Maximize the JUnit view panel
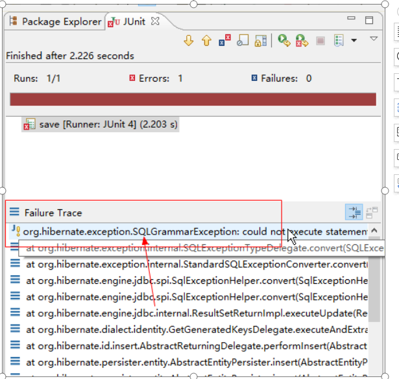The width and height of the screenshot is (399, 379). click(x=369, y=20)
